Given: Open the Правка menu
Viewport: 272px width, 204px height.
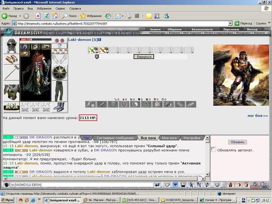Looking at the screenshot, I should (x=19, y=8).
